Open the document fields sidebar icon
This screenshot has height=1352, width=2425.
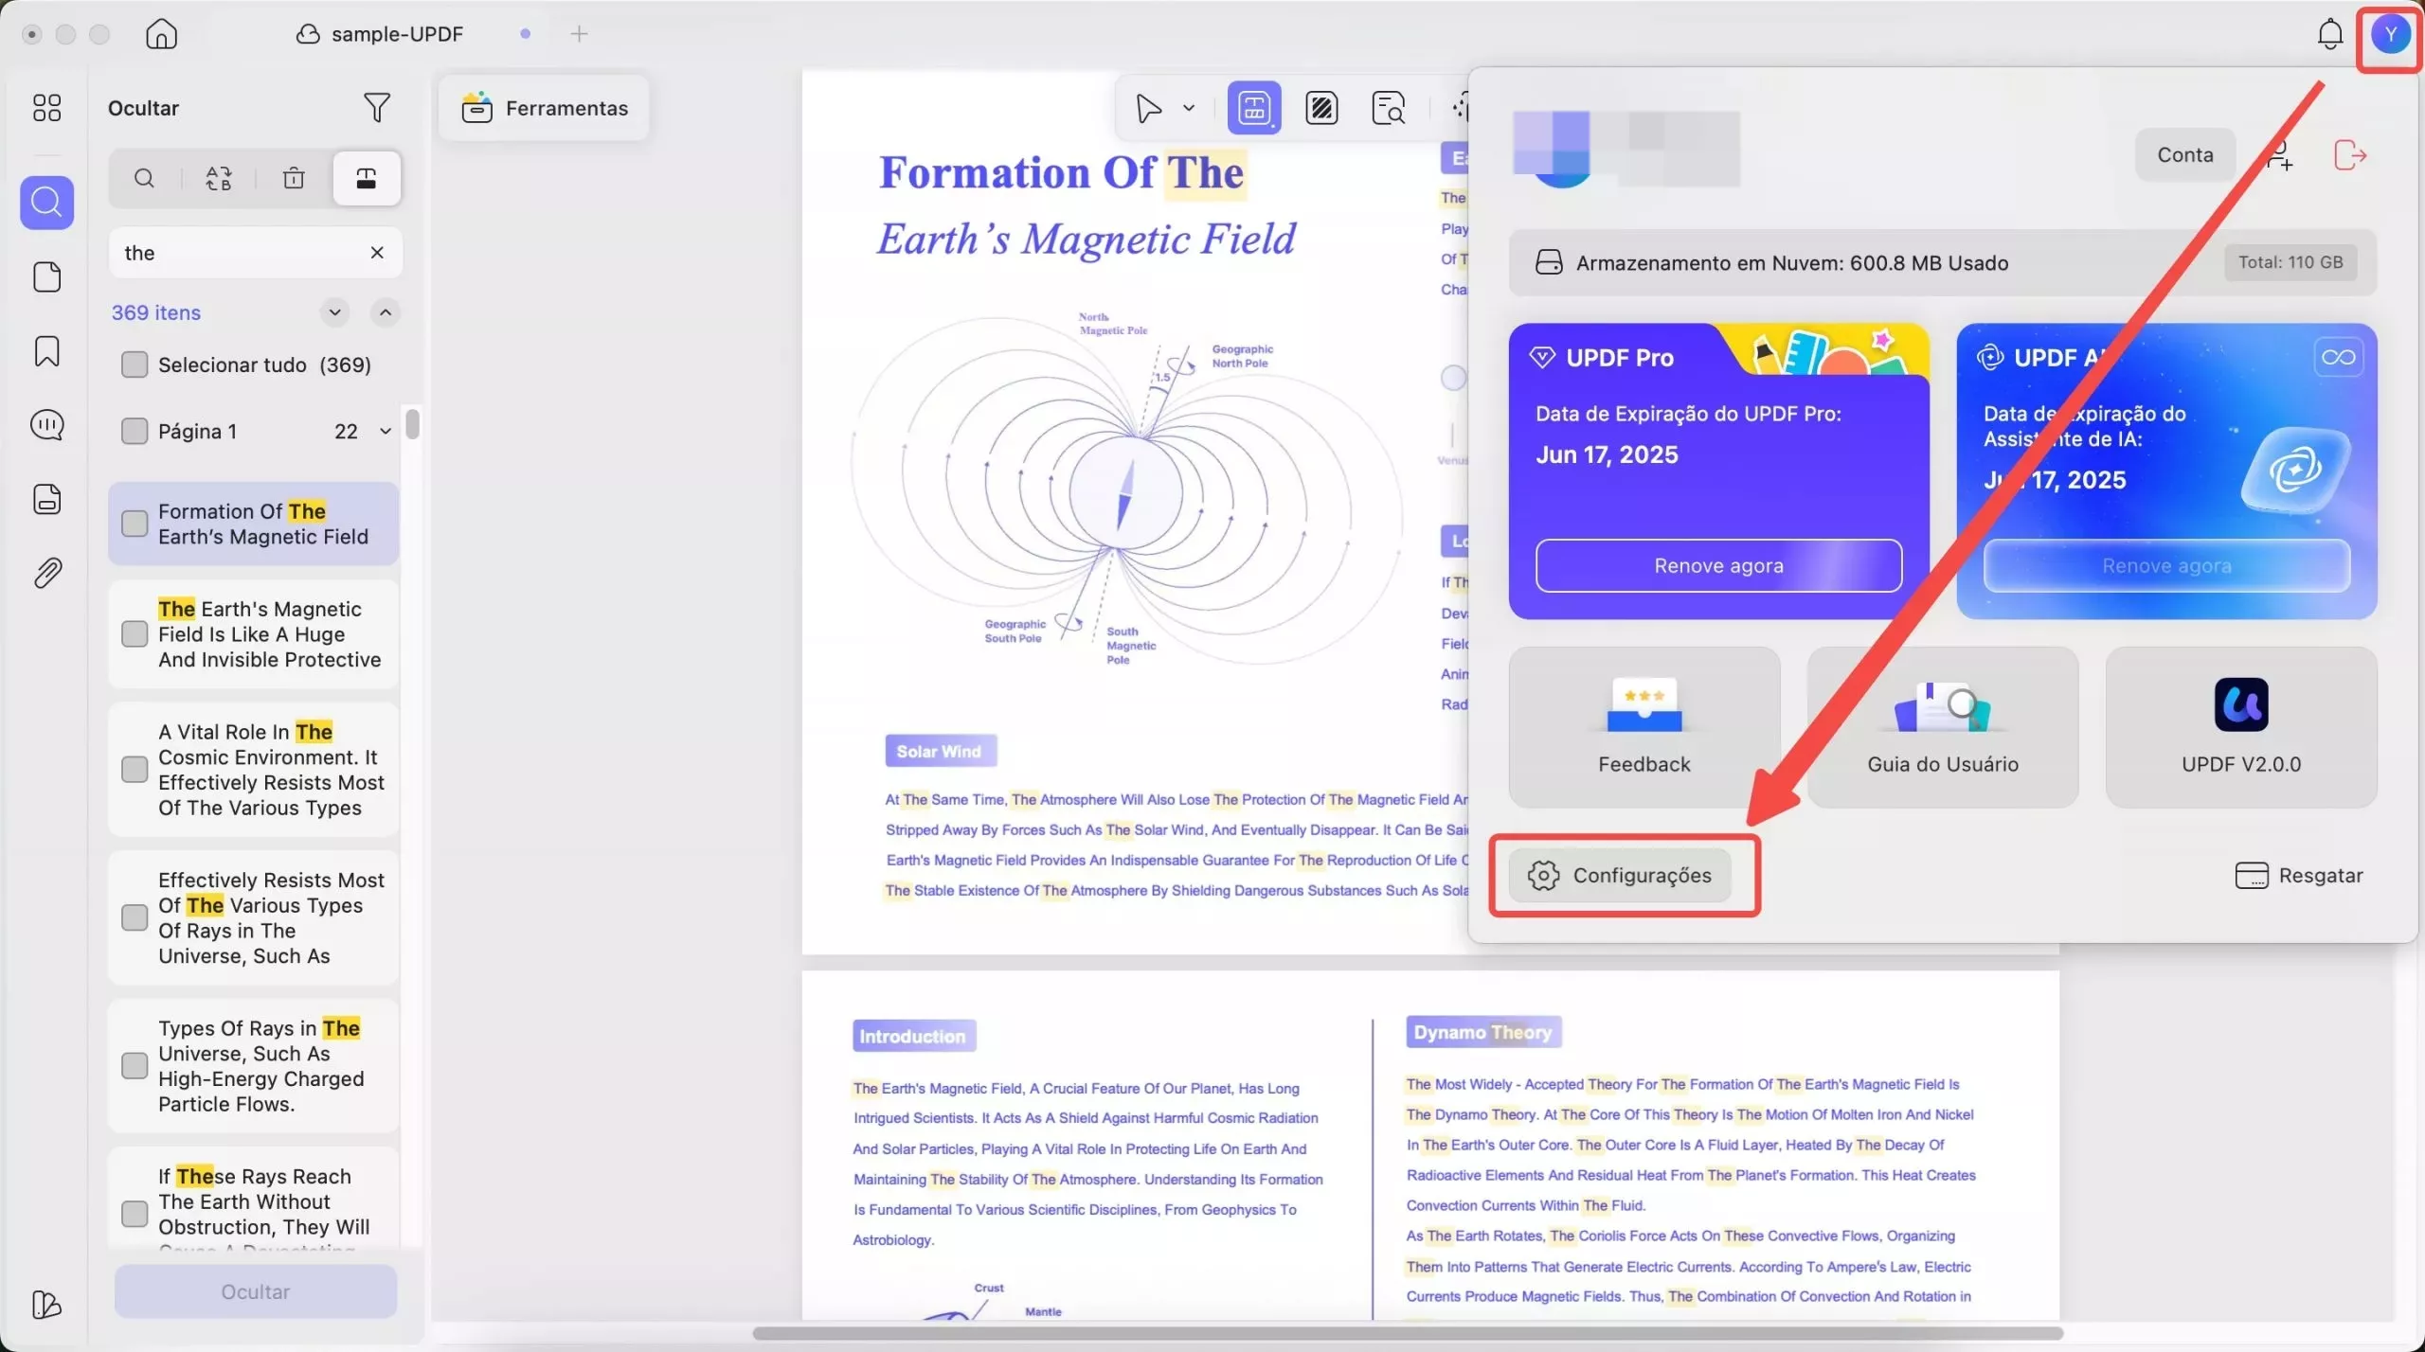pyautogui.click(x=46, y=499)
